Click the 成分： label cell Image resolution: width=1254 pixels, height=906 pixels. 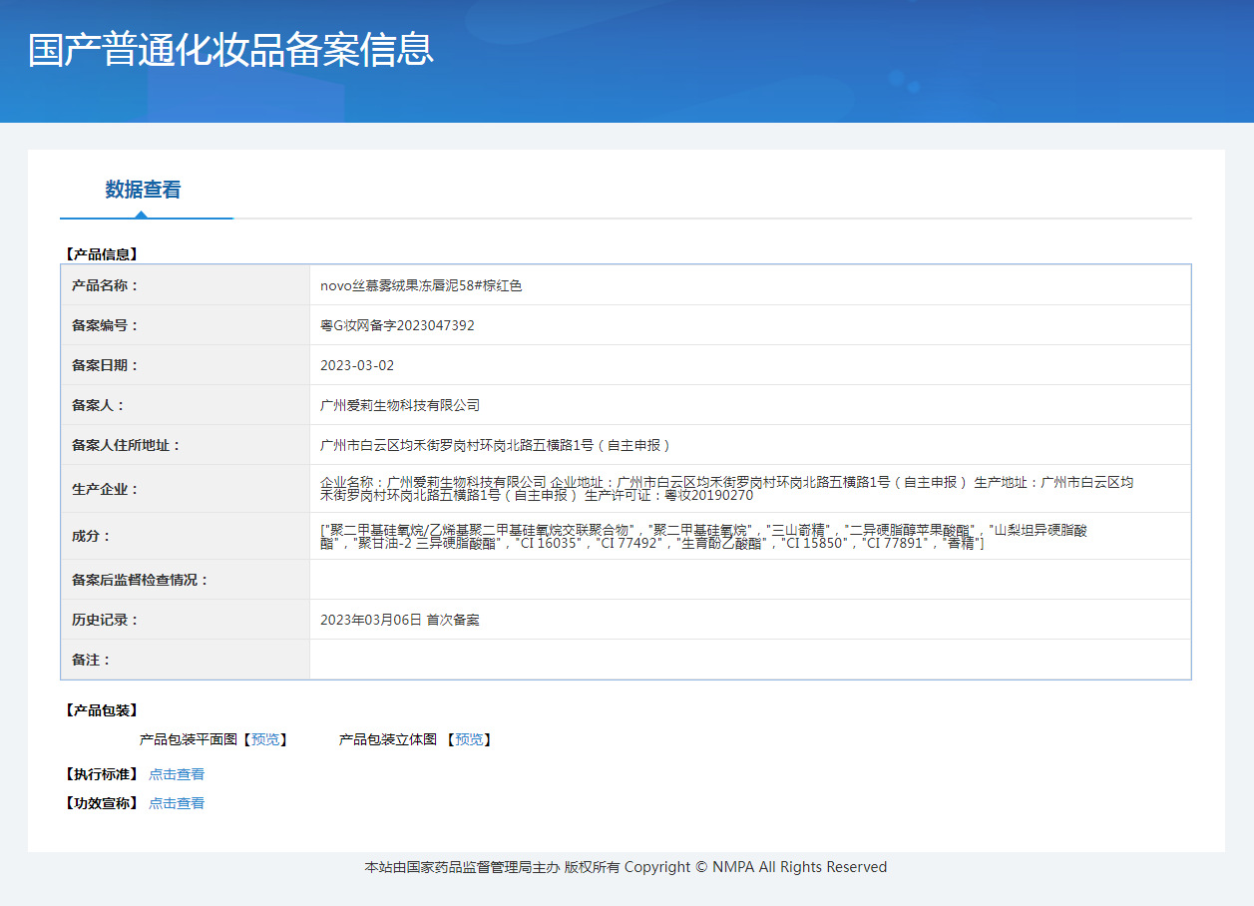tap(186, 536)
